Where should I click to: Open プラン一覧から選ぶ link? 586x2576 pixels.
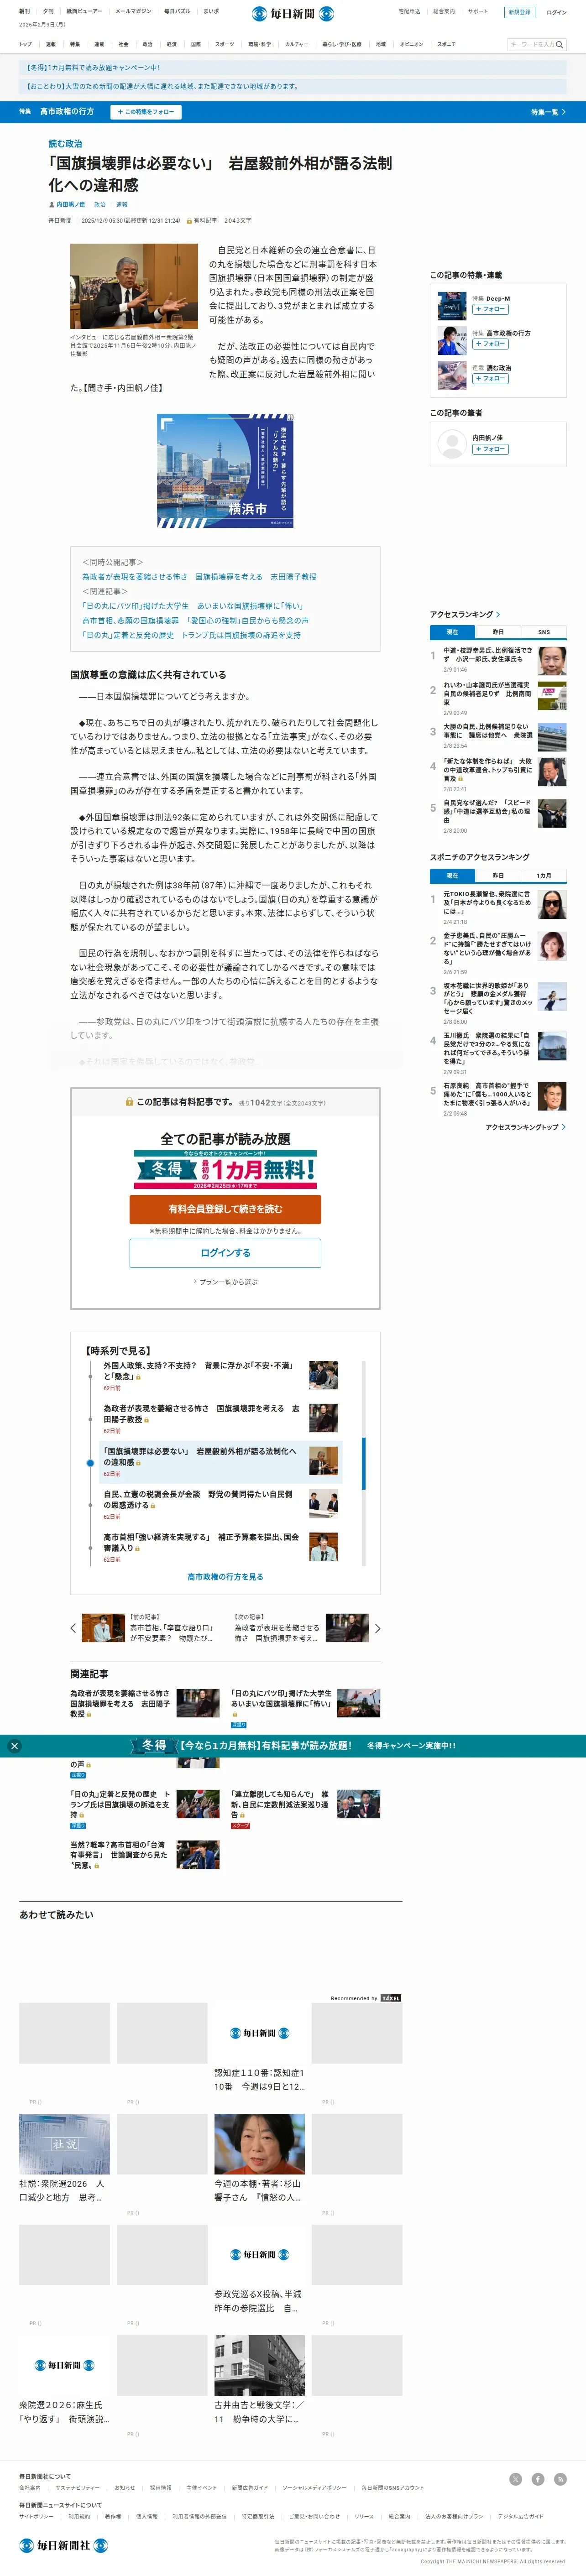(x=225, y=1281)
